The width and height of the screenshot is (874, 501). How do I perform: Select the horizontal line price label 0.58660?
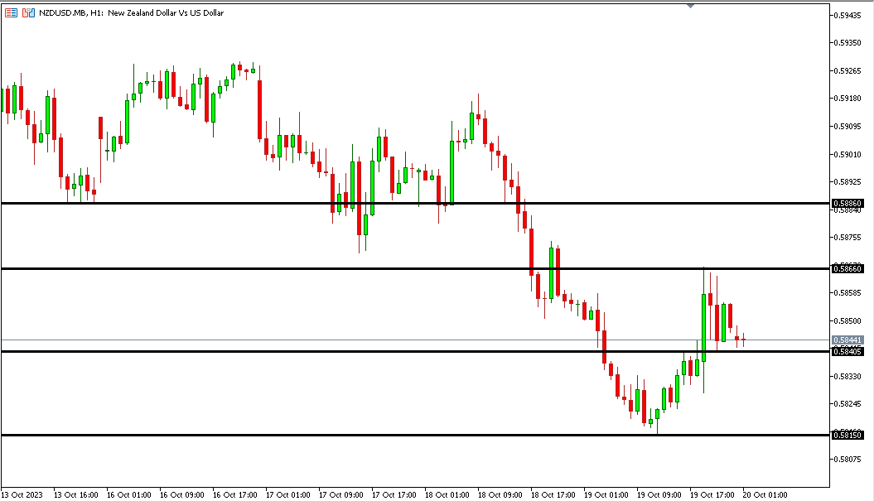[847, 268]
